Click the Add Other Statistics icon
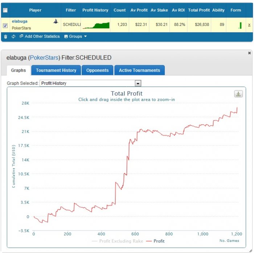 [21, 36]
